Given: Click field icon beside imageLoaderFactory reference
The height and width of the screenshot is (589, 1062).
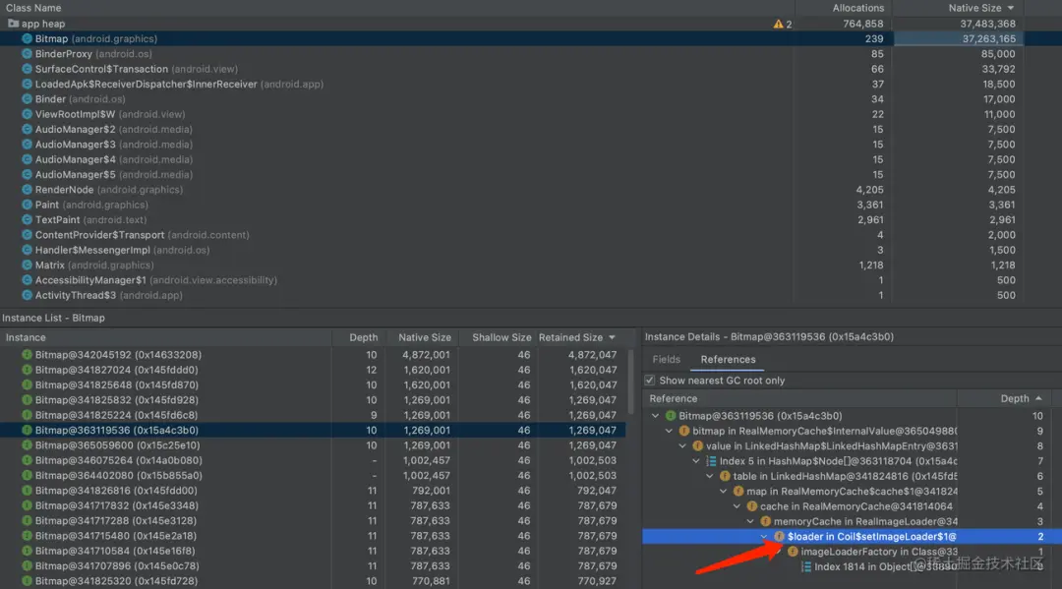Looking at the screenshot, I should coord(793,552).
